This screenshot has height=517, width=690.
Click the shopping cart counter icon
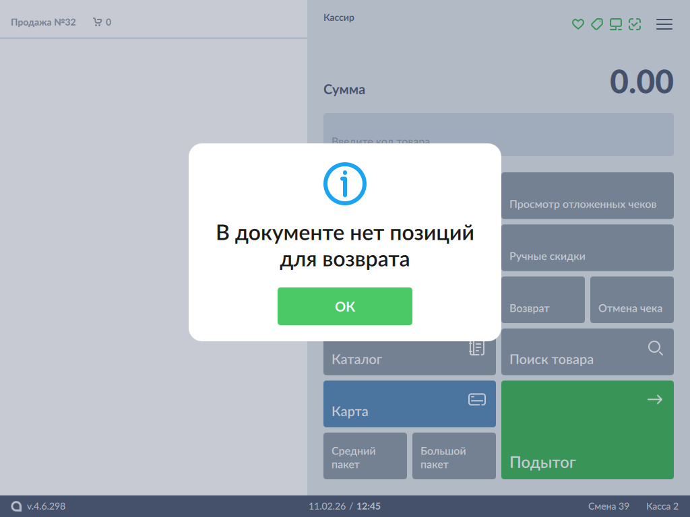[x=98, y=22]
